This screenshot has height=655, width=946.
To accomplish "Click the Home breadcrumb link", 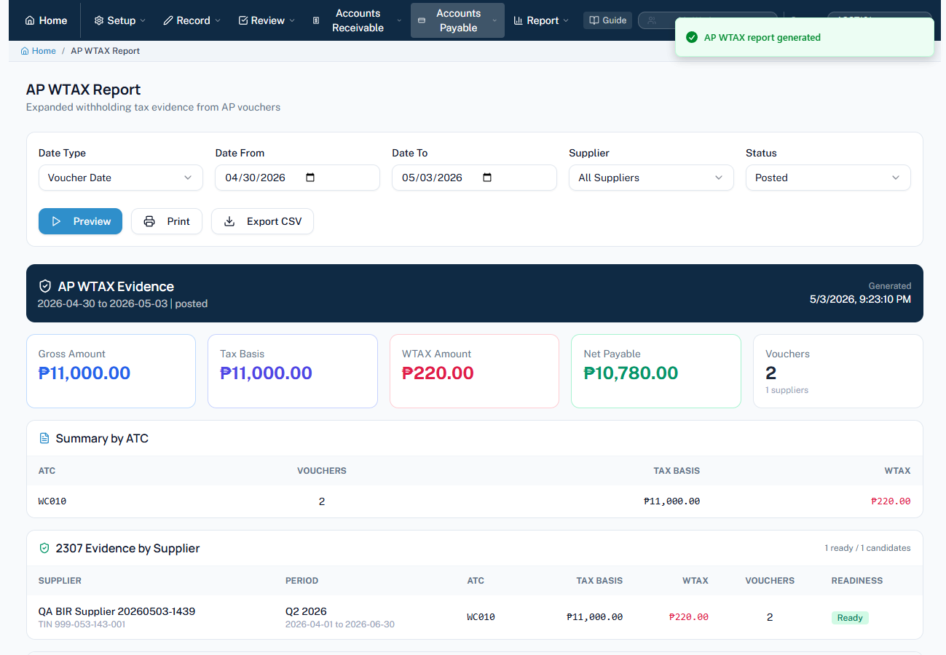I will coord(38,51).
